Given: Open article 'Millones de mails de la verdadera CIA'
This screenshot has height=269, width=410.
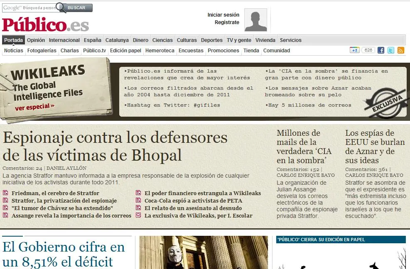Looking at the screenshot, I should pyautogui.click(x=304, y=147).
